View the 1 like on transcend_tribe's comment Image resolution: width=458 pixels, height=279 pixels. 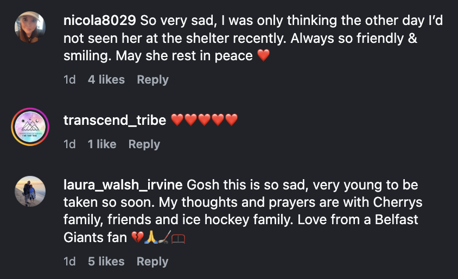click(102, 144)
